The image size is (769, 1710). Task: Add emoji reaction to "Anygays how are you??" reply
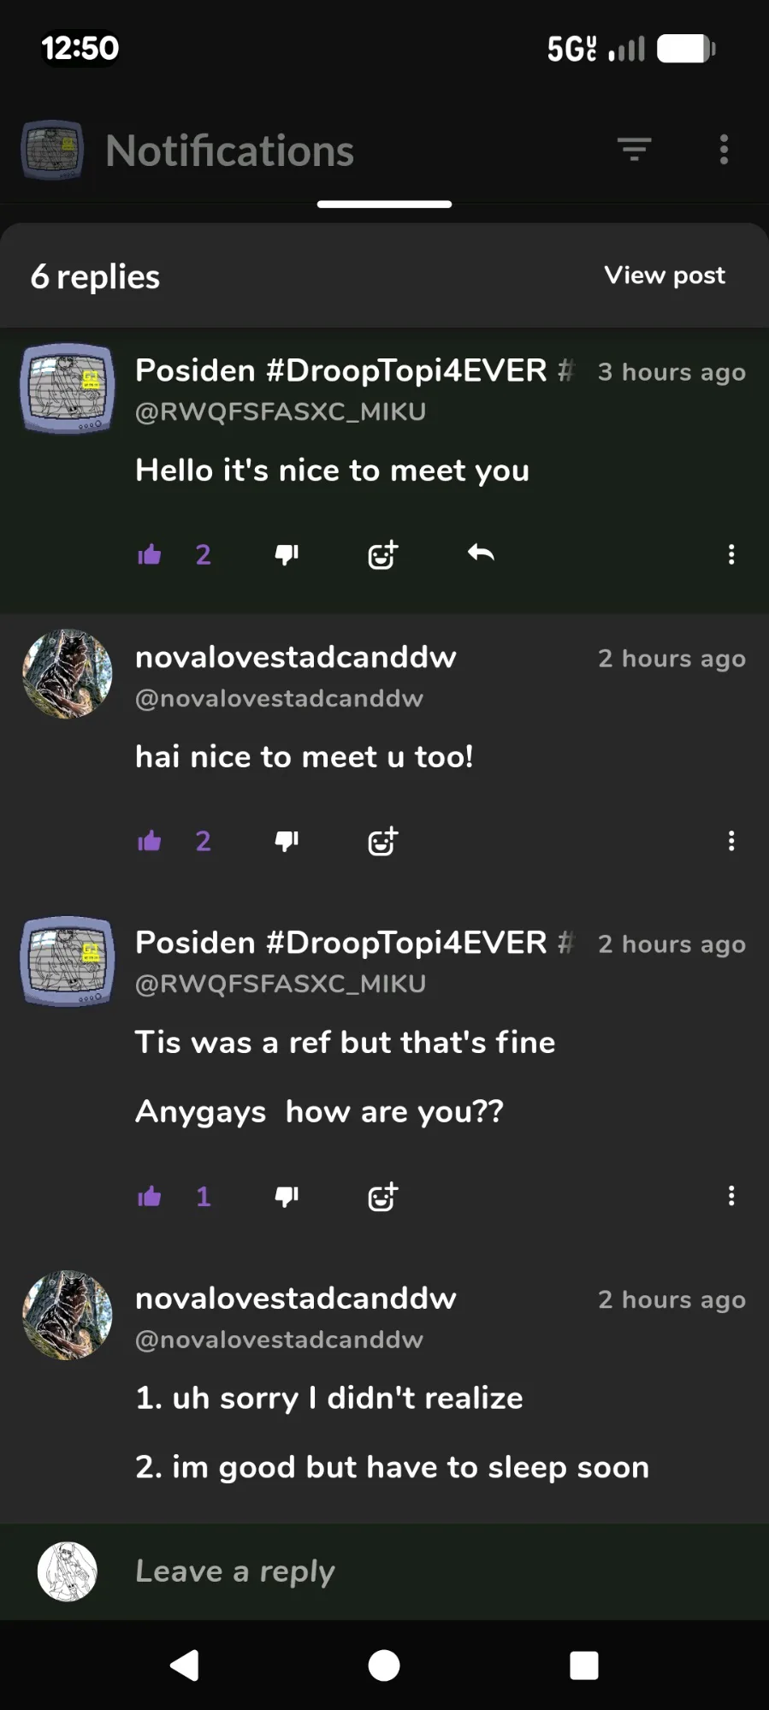click(x=382, y=1197)
